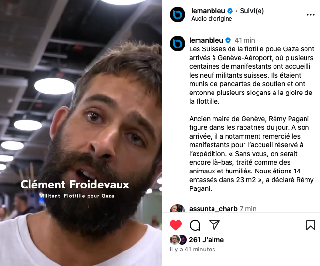The image size is (320, 266).
Task: Click liker avatars beside like count
Action: 178,240
